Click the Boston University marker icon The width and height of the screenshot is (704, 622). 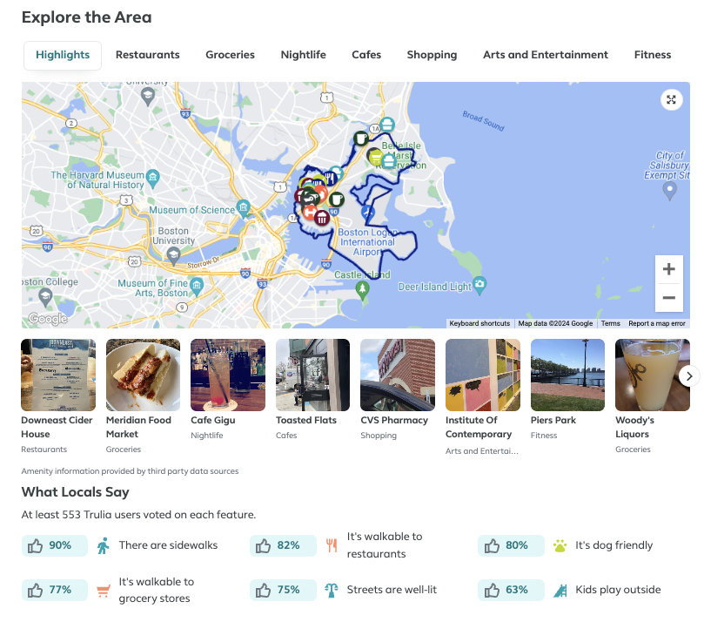click(x=173, y=254)
